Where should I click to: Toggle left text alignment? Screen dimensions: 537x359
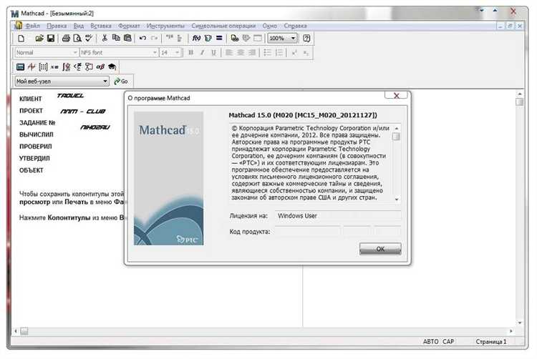[229, 52]
